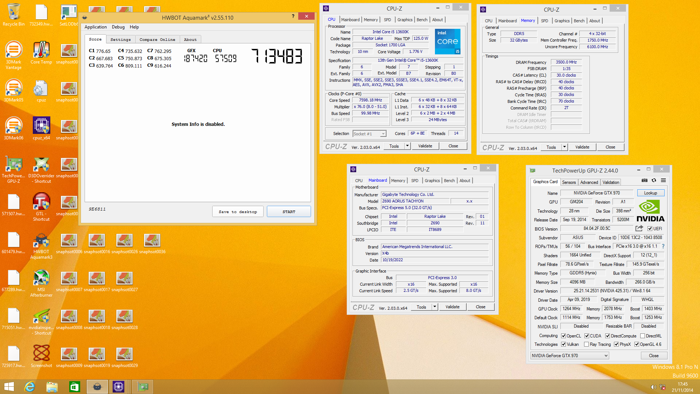
Task: Open the Validation tab in GPU-Z
Action: coord(611,182)
